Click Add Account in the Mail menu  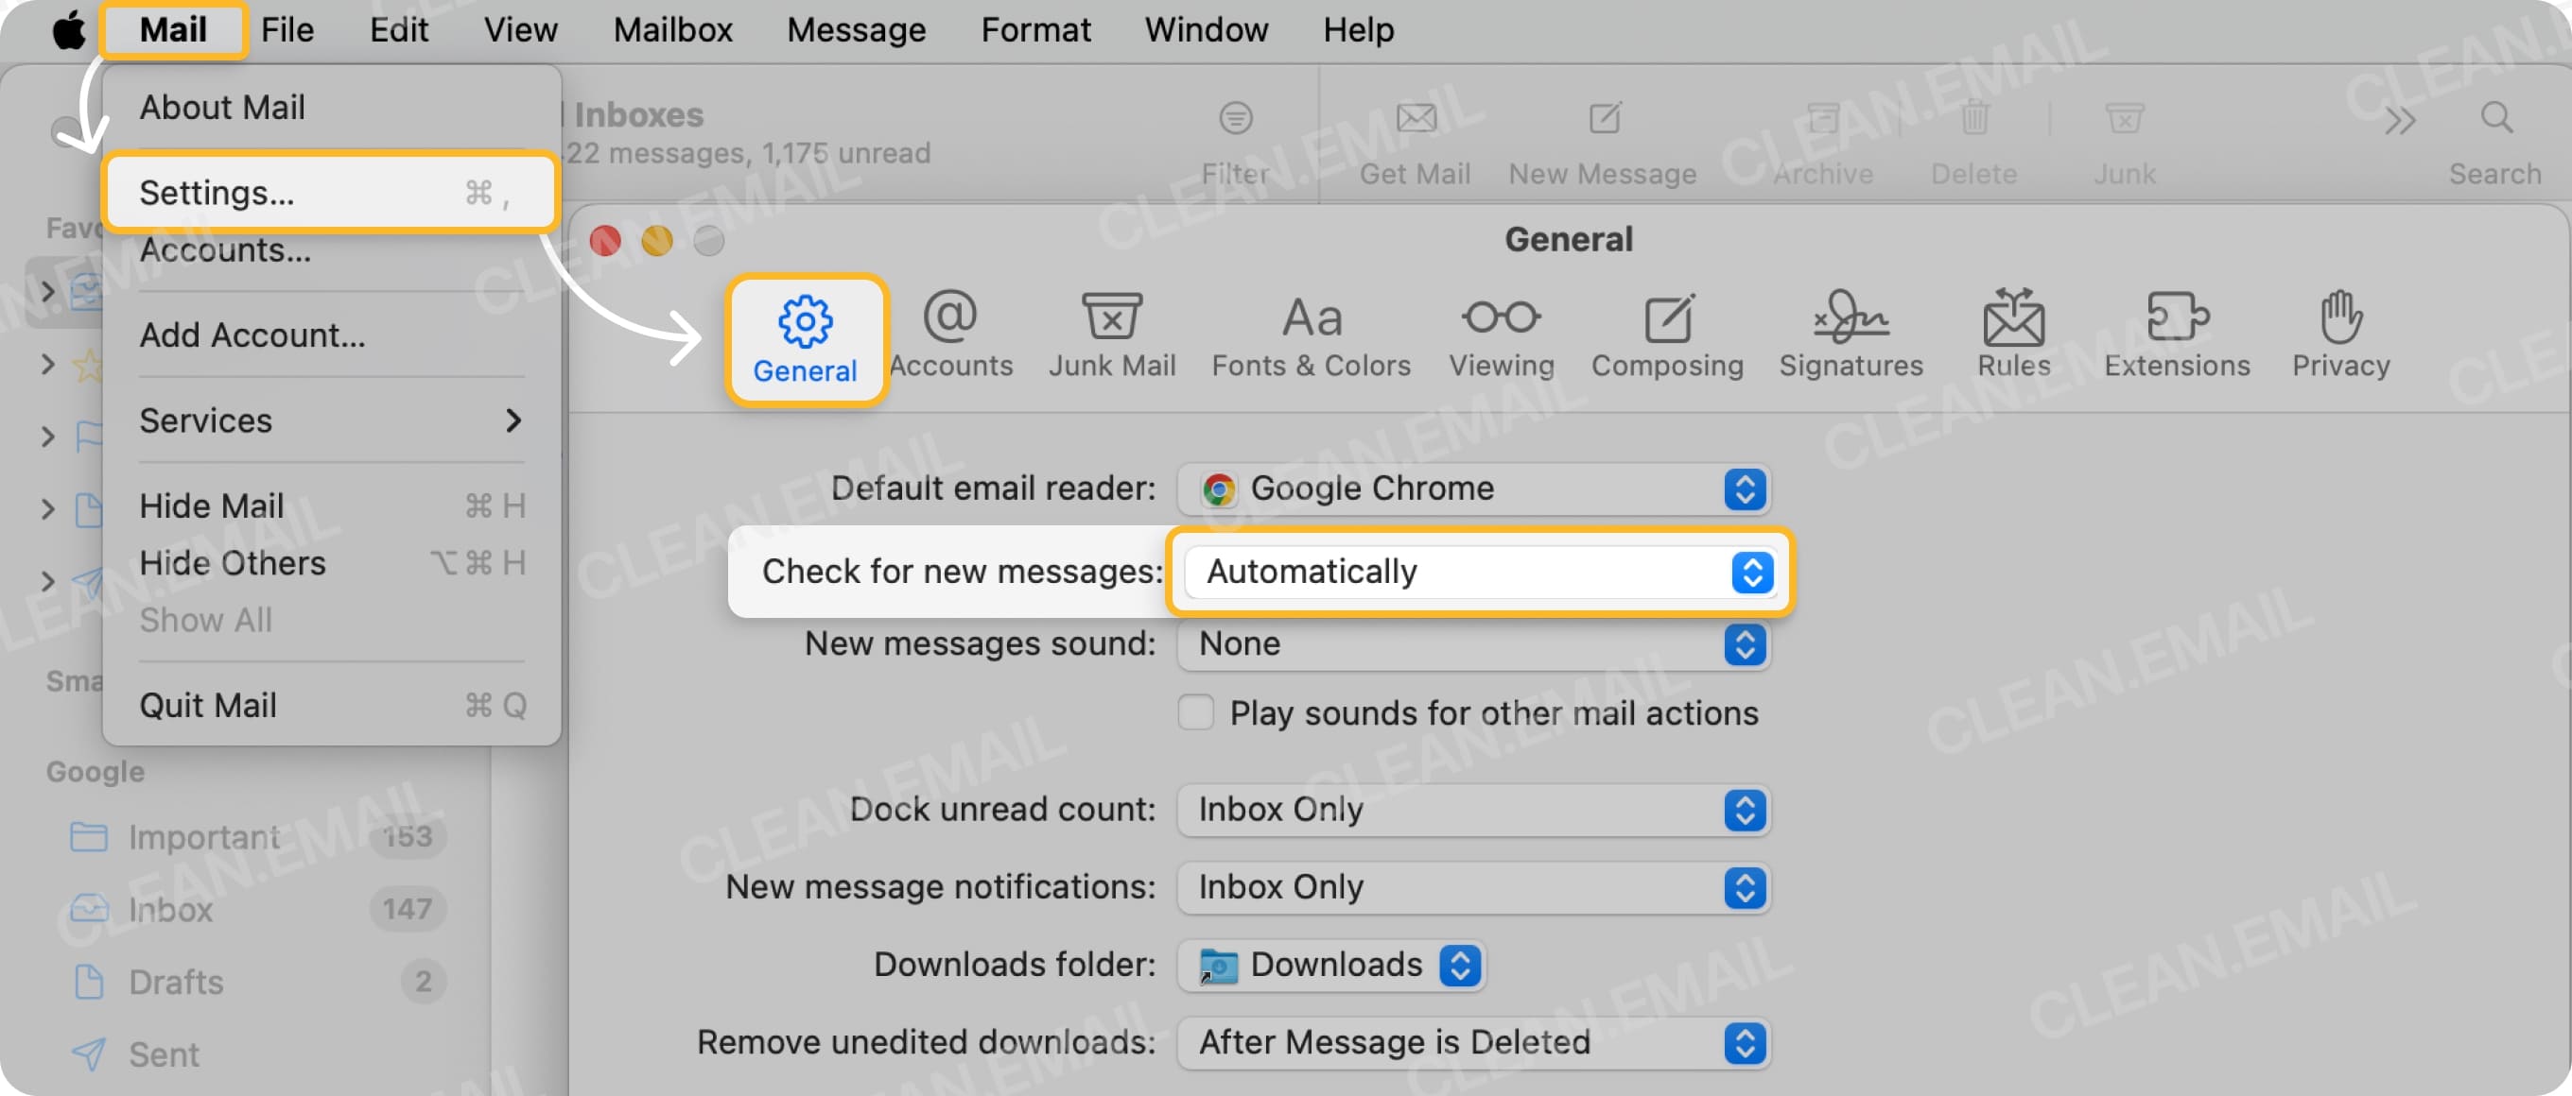pos(252,334)
